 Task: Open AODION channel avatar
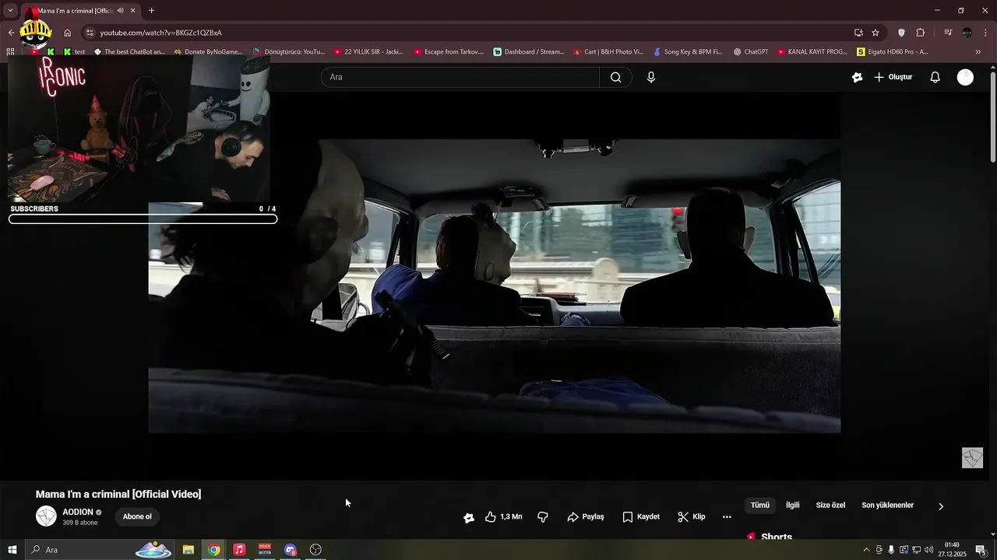[47, 516]
